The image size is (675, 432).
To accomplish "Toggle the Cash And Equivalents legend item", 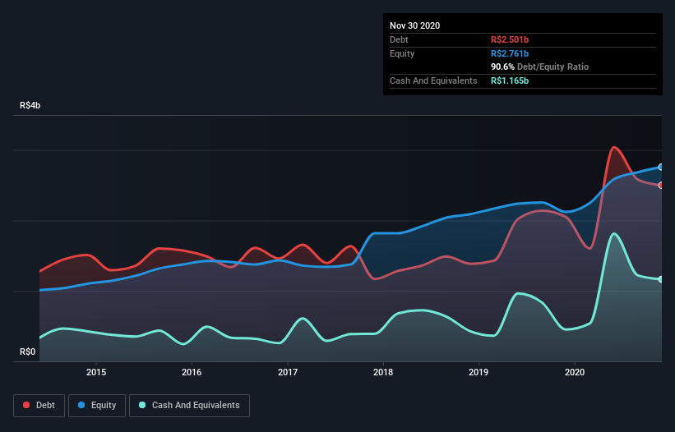I will 189,405.
